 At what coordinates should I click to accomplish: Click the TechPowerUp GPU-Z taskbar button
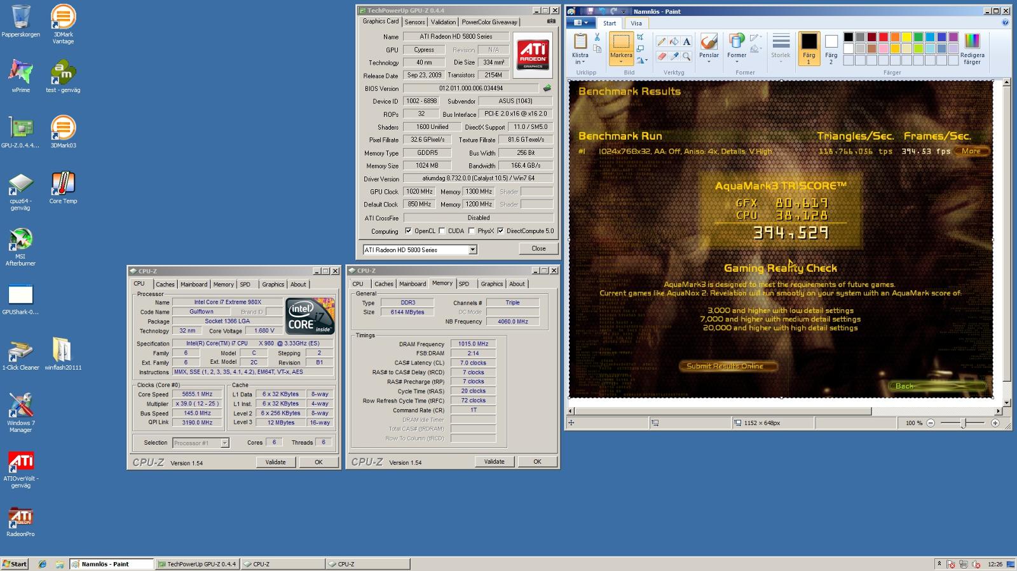point(197,564)
